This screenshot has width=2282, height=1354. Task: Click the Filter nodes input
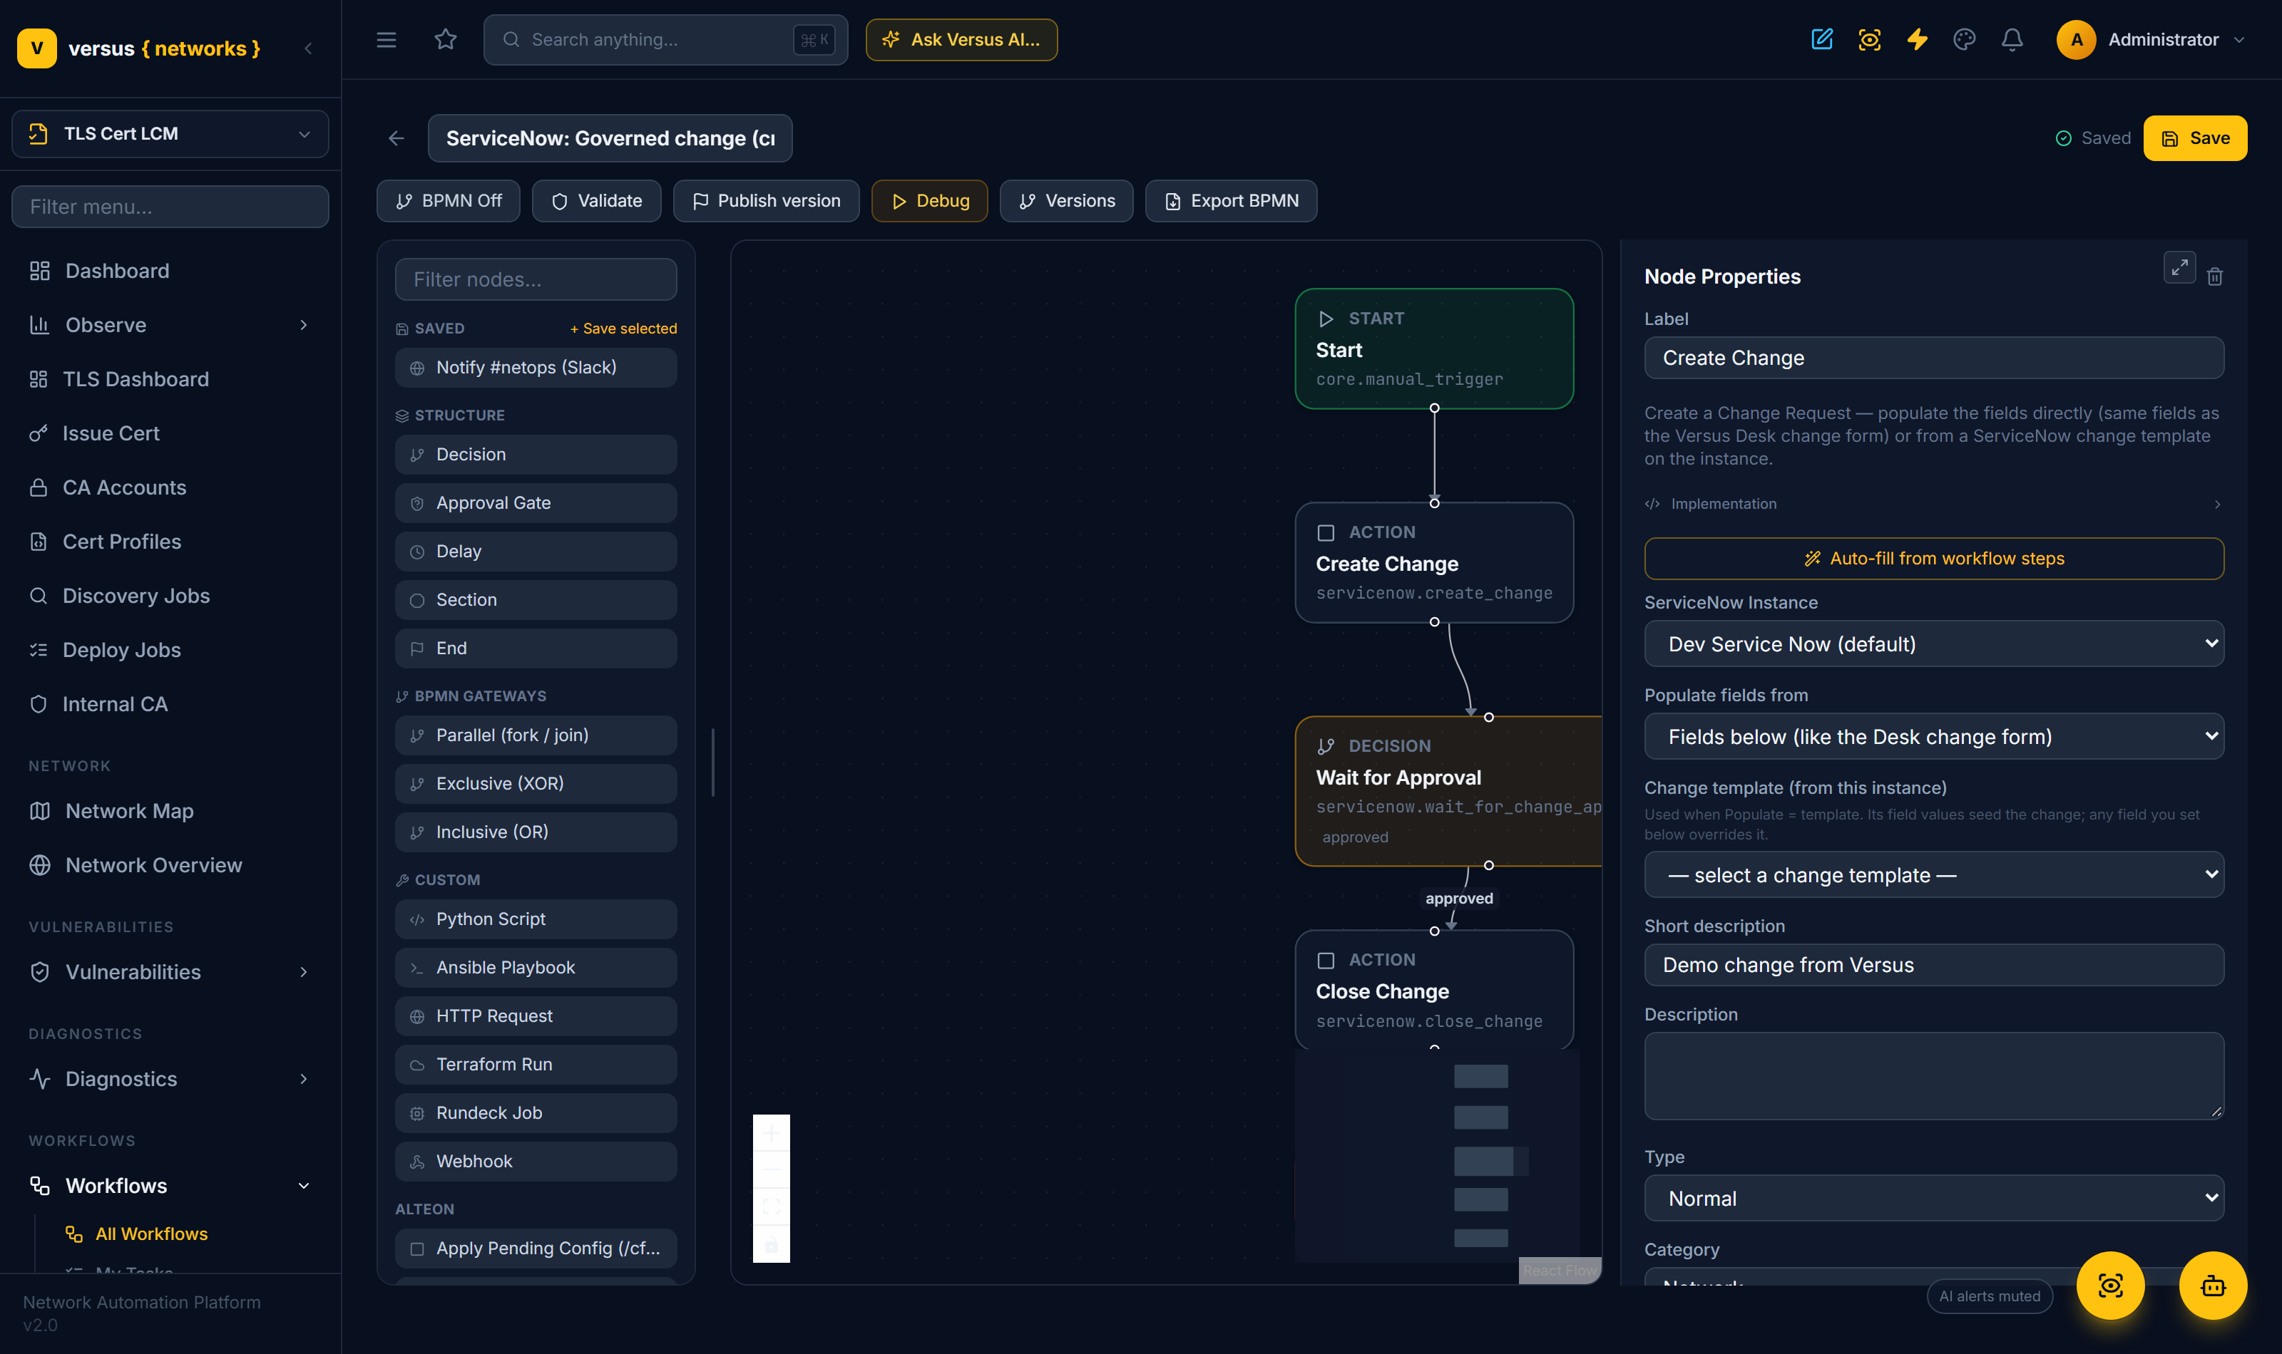tap(536, 279)
